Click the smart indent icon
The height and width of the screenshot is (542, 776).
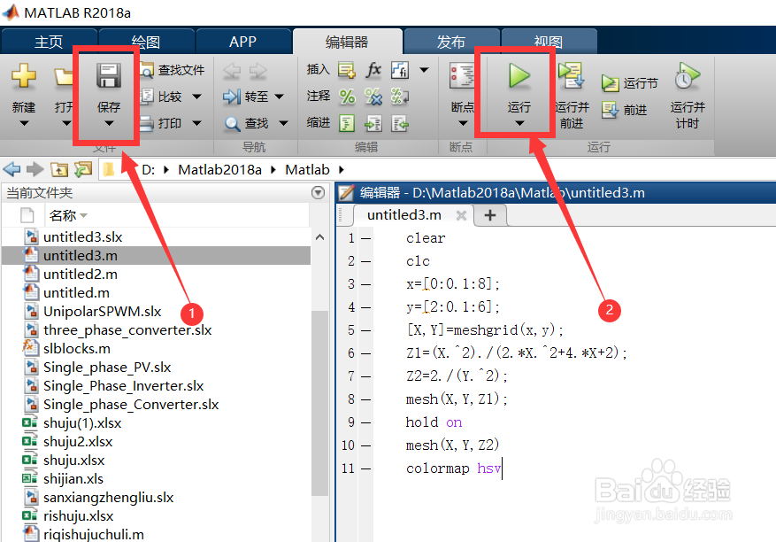pos(347,123)
